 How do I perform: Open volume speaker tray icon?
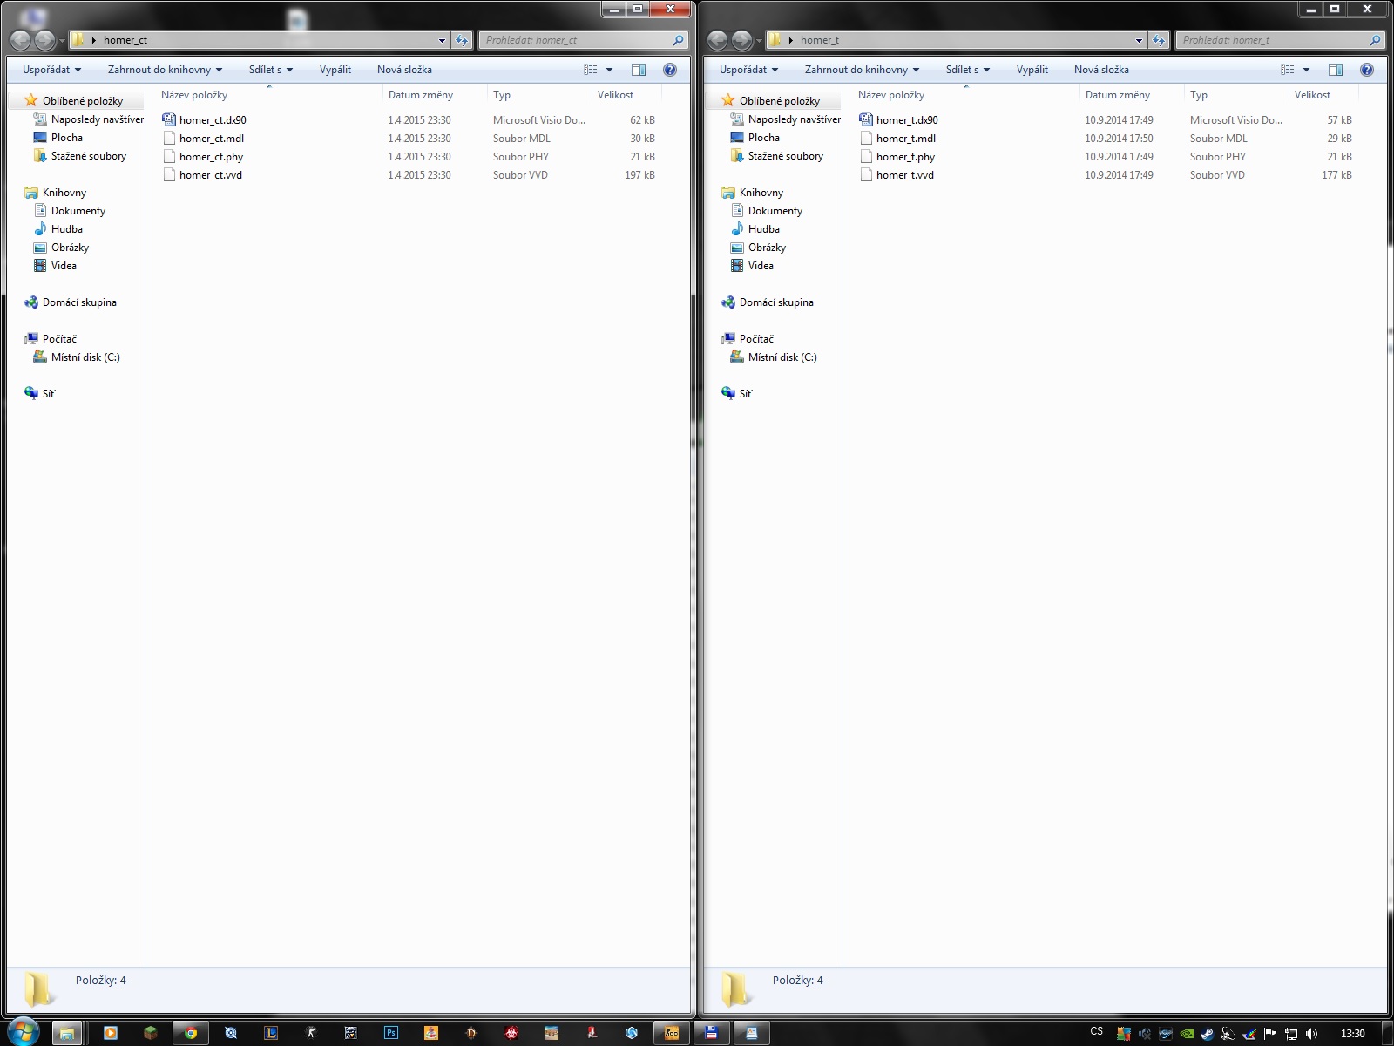(1311, 1034)
